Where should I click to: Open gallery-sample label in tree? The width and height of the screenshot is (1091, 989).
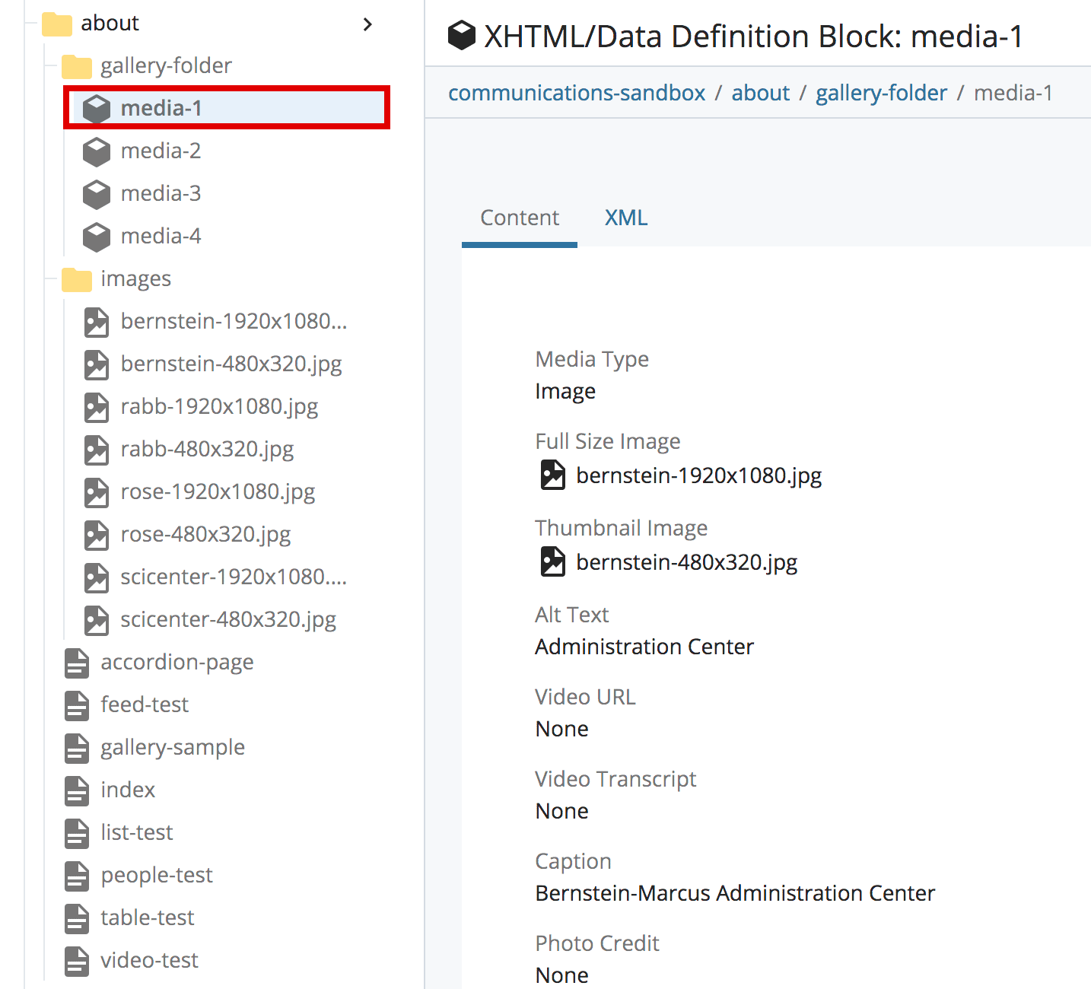(173, 748)
